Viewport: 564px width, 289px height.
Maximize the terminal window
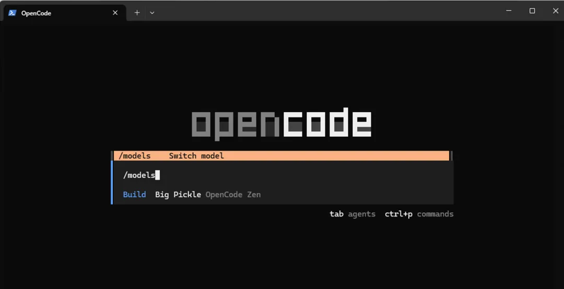[x=532, y=11]
